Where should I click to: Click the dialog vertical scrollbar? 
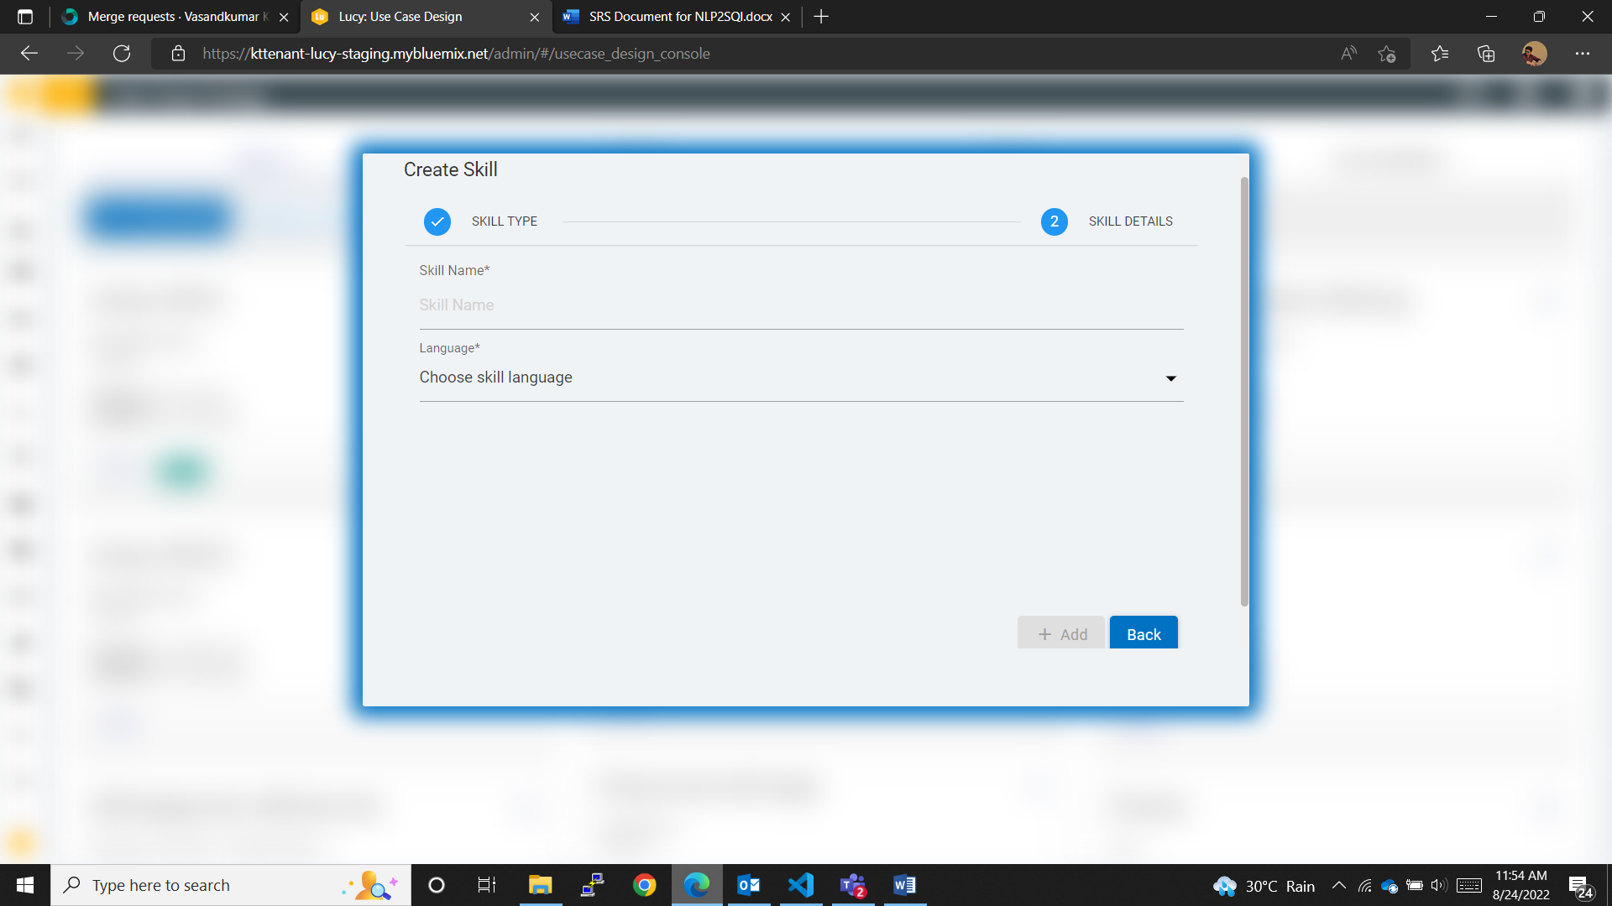click(1244, 391)
